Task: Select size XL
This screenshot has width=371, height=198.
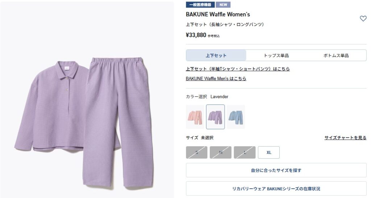Action: [x=269, y=152]
